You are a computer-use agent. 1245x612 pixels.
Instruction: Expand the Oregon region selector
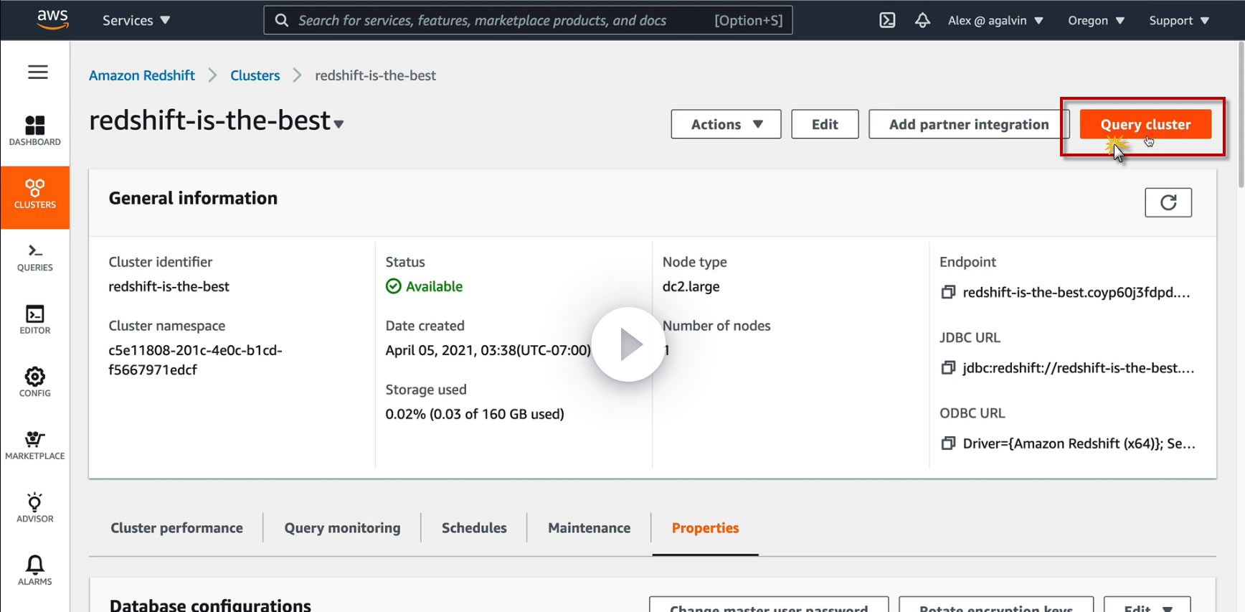click(1096, 20)
